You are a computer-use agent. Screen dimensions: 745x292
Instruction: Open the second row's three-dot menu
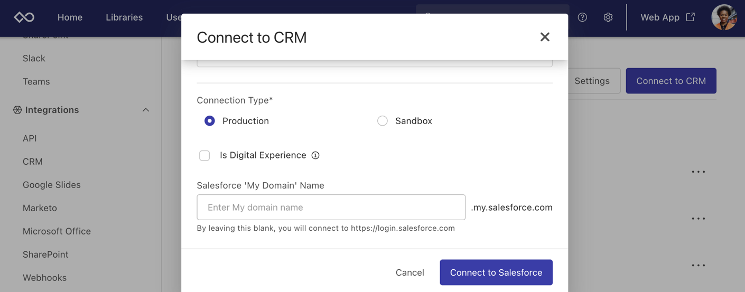[x=699, y=219]
